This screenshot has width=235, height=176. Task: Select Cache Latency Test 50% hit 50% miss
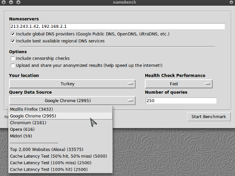(61, 156)
